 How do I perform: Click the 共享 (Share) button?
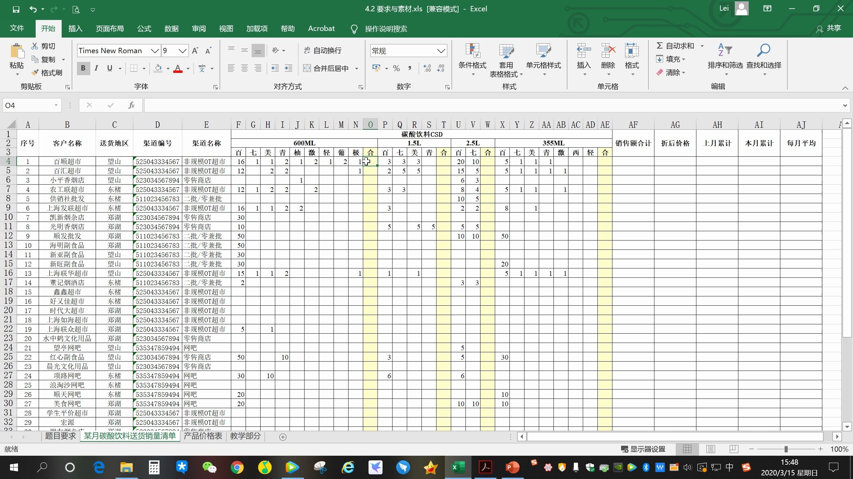829,29
